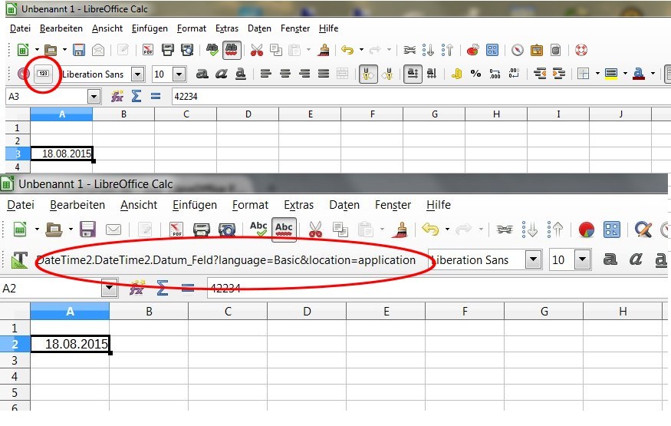Open Einfügen menu in upper window
Screen dimensions: 671x426
(x=150, y=28)
